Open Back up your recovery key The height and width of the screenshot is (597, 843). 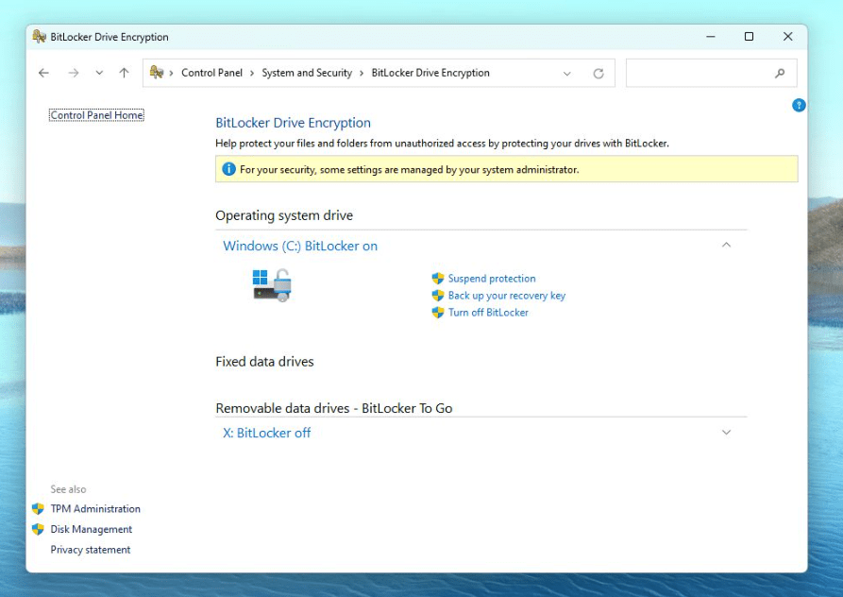coord(507,296)
